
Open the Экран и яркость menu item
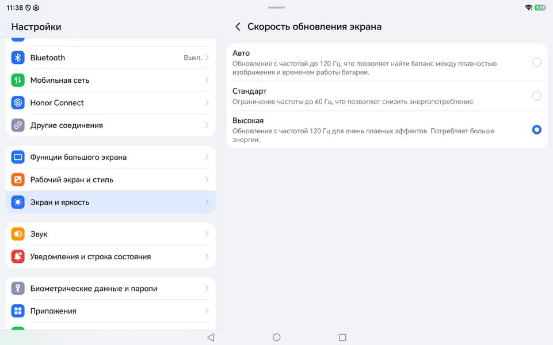tap(110, 202)
